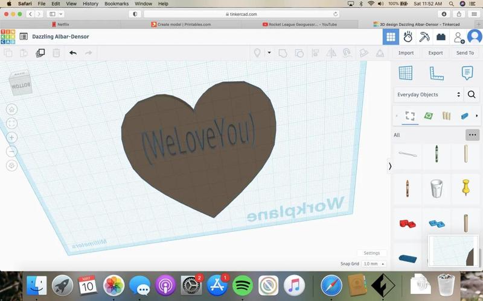Open the Safari History menu

[90, 4]
